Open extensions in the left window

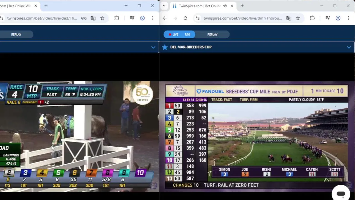[x=117, y=18]
